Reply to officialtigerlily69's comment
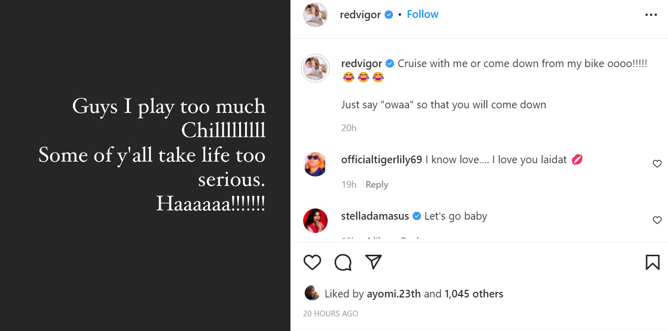Image resolution: width=668 pixels, height=331 pixels. pyautogui.click(x=377, y=185)
